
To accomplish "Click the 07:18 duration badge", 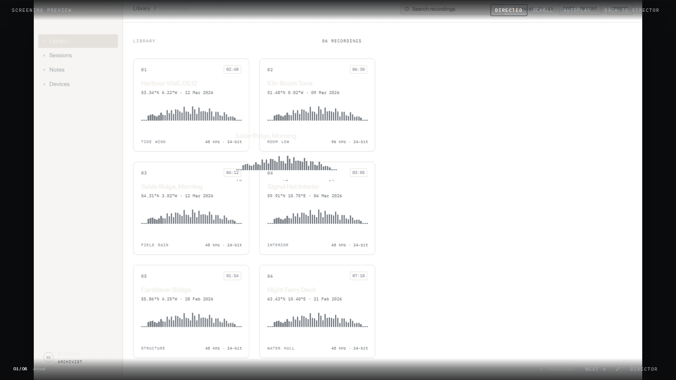I will coord(358,276).
